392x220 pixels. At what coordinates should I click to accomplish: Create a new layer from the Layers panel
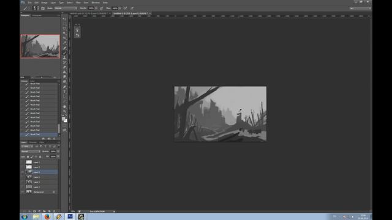coord(49,211)
